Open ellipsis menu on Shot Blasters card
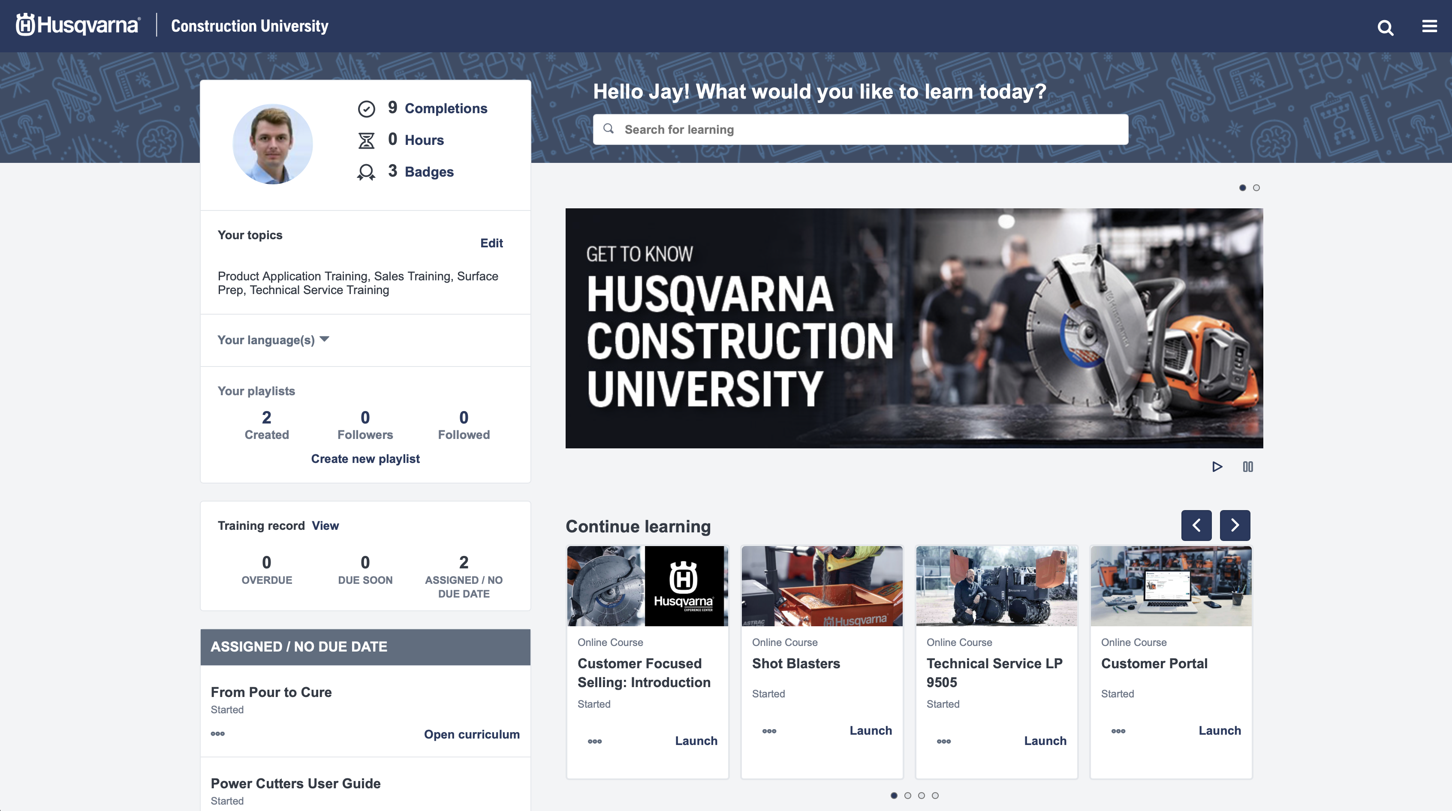Viewport: 1452px width, 811px height. [x=769, y=731]
